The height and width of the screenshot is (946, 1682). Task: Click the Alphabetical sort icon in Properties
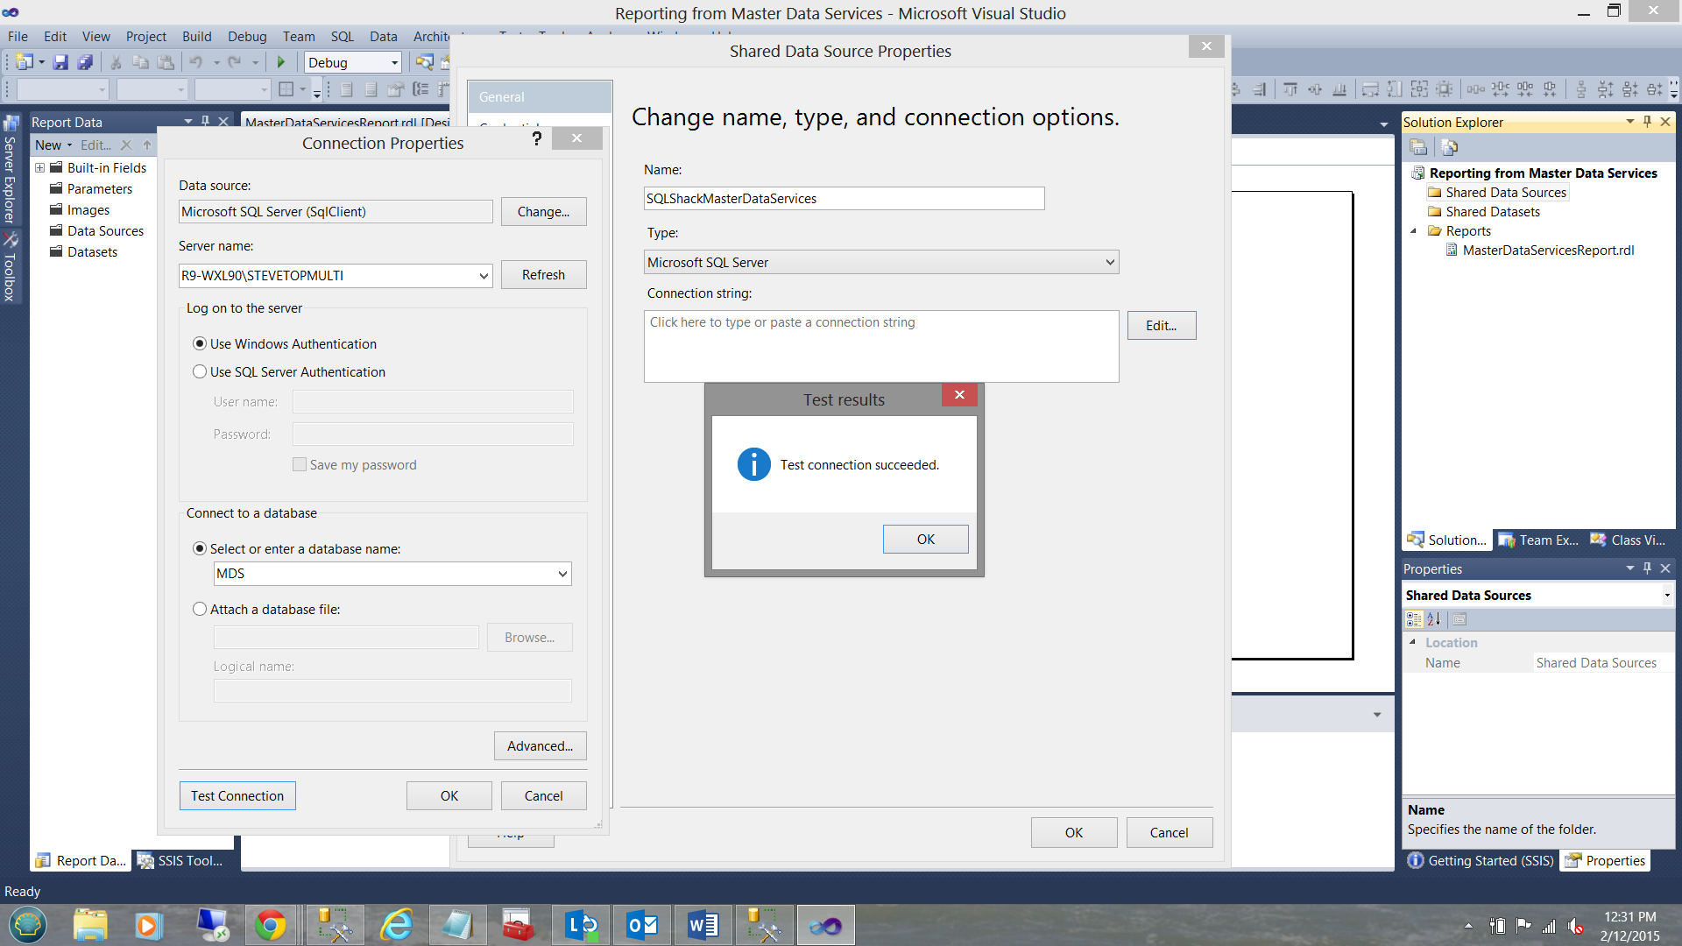pos(1434,619)
